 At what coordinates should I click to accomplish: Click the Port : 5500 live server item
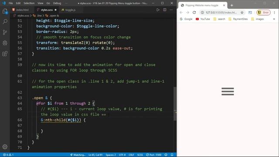click(153, 155)
